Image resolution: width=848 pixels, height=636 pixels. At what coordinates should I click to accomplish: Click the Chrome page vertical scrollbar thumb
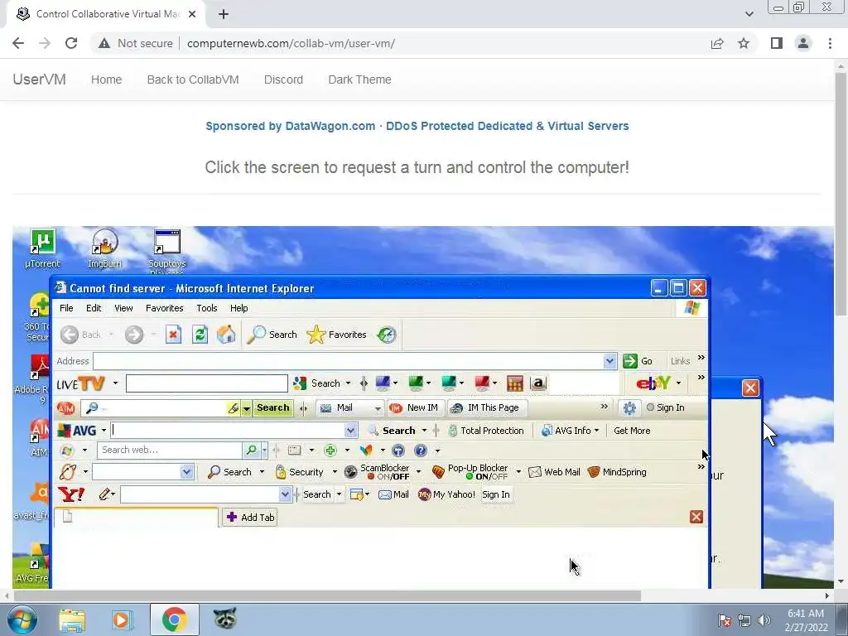[x=841, y=193]
